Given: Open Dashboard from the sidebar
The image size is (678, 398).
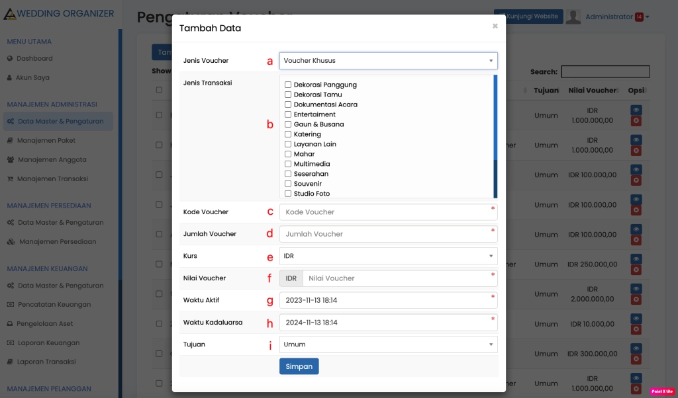Looking at the screenshot, I should (x=34, y=58).
